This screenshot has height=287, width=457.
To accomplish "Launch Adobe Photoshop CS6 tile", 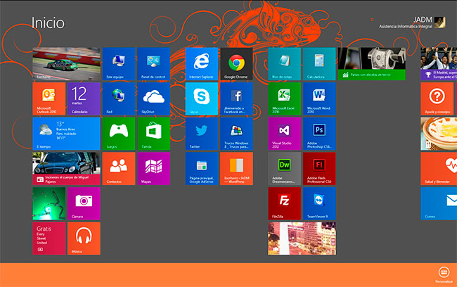I will click(319, 134).
